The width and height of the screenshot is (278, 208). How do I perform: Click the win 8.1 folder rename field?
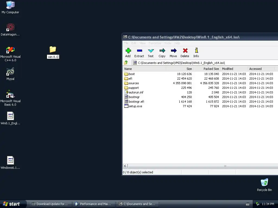pyautogui.click(x=53, y=57)
